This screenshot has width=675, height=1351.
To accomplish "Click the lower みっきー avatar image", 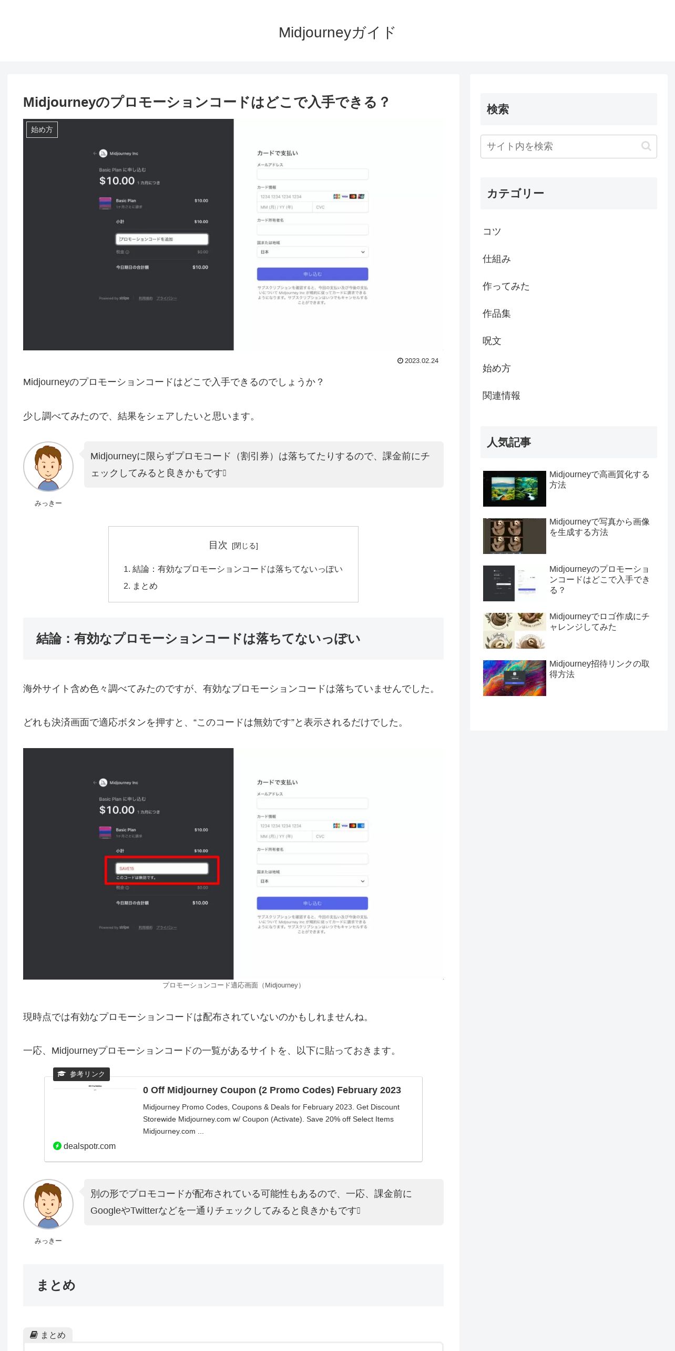I will coord(48,1204).
